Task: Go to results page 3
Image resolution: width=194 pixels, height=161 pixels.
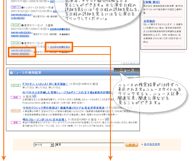Action: click(128, 63)
